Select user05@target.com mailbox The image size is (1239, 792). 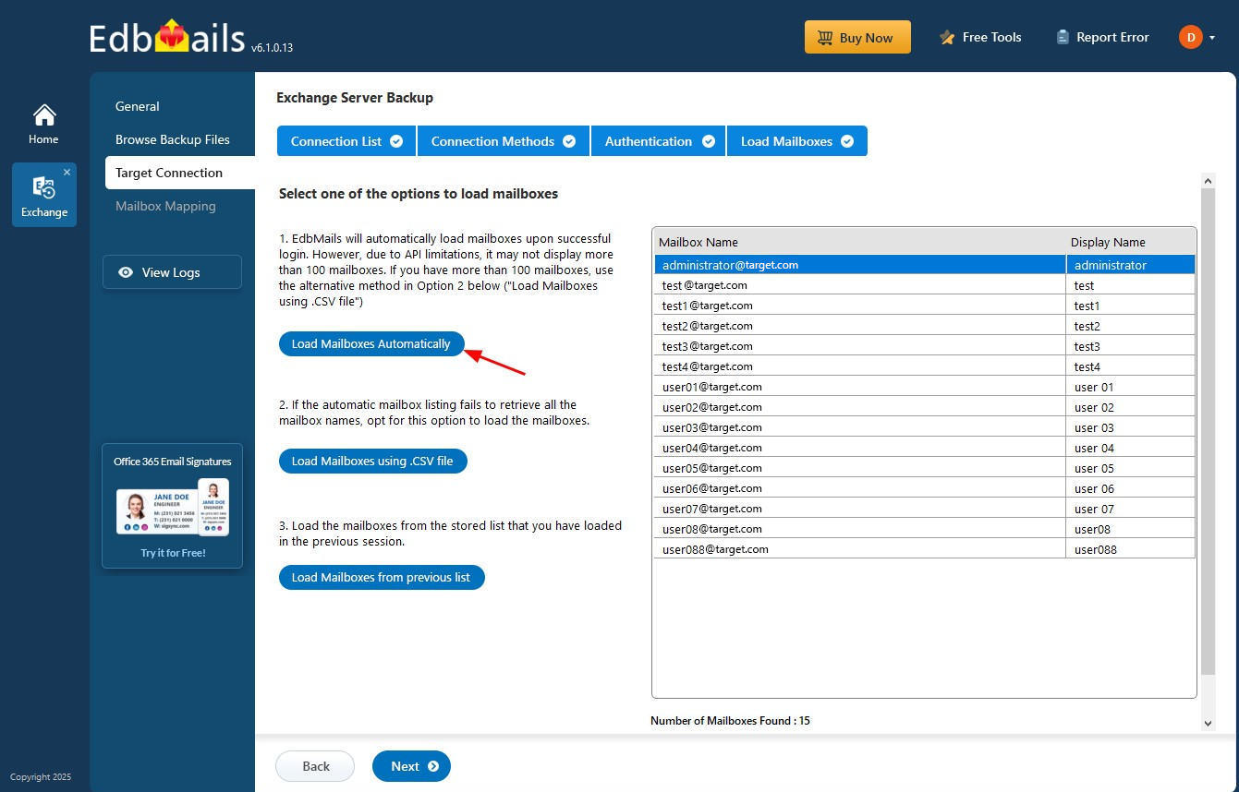pyautogui.click(x=925, y=468)
